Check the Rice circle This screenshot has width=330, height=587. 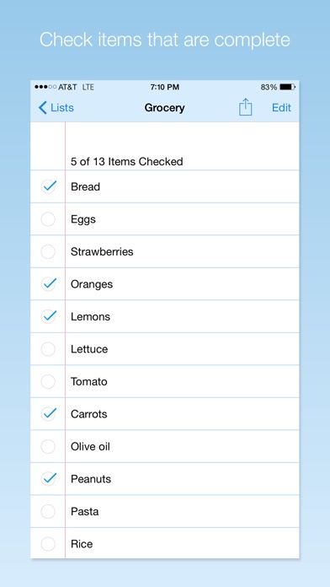pos(48,544)
